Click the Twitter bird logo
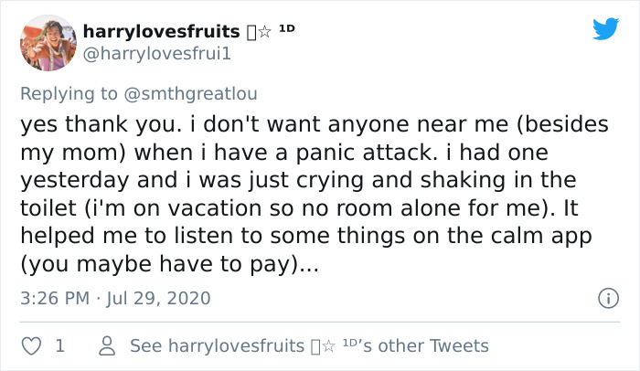640x371 pixels. [605, 29]
